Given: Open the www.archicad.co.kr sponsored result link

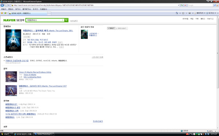Looking at the screenshot, I should point(13,63).
